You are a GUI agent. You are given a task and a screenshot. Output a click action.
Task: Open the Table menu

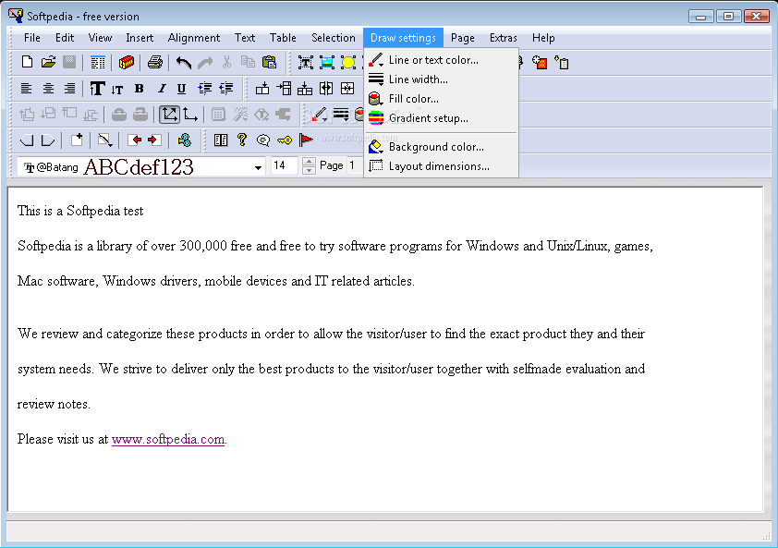click(x=283, y=38)
